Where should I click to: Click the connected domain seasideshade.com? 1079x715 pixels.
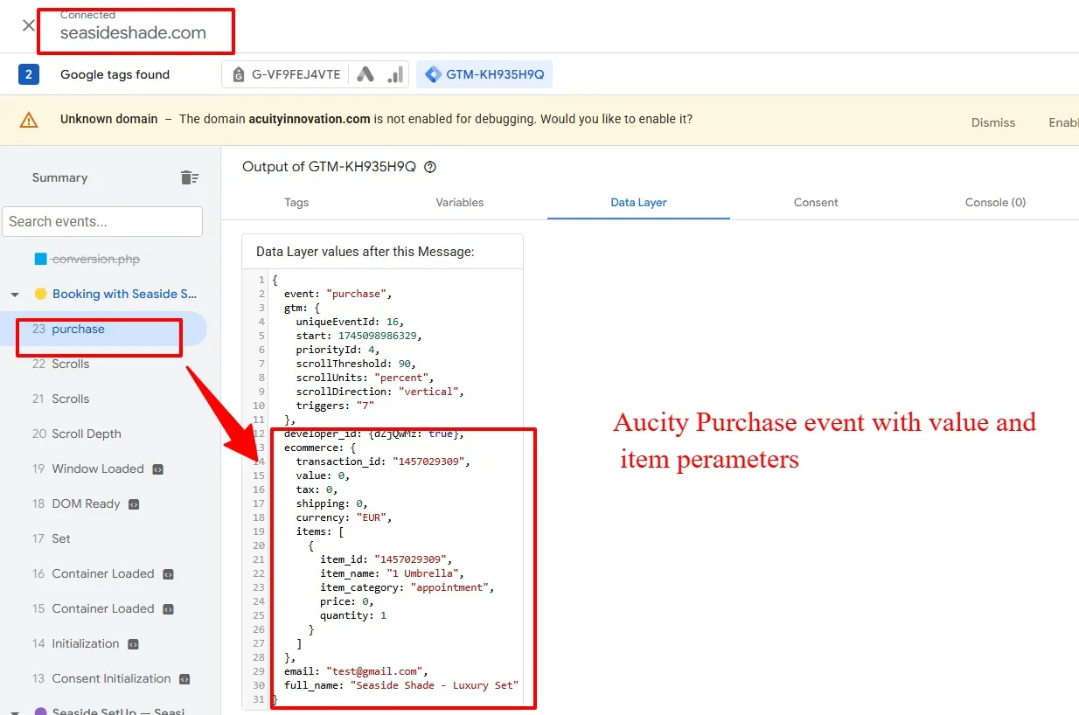pos(133,33)
